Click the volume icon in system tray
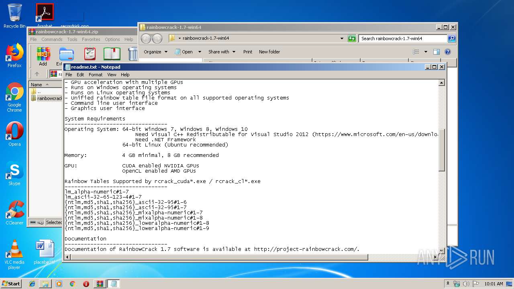This screenshot has height=289, width=514. (466, 284)
